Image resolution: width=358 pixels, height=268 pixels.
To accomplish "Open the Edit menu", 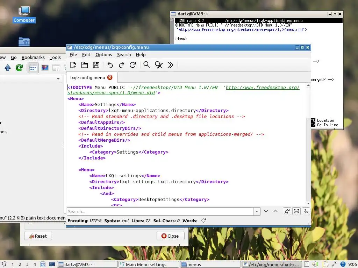I will click(x=86, y=55).
